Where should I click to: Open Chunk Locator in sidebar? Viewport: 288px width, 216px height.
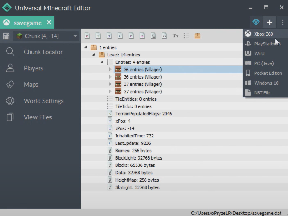40,52
